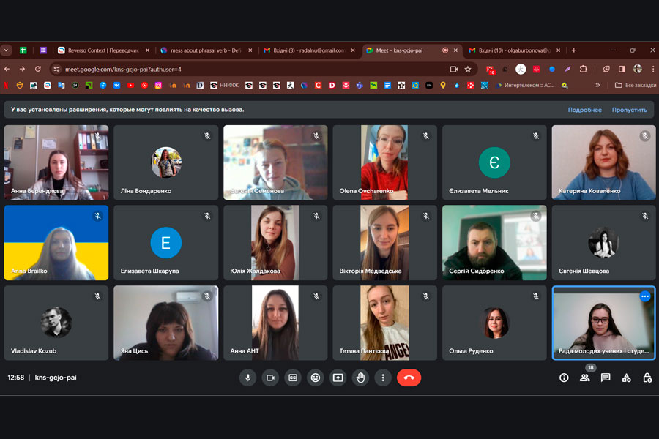Screen dimensions: 659x439
Task: Open the extensions puzzle icon
Action: [x=583, y=69]
